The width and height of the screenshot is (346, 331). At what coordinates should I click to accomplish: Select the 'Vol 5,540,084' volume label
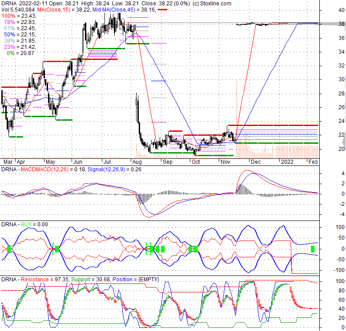pos(18,10)
